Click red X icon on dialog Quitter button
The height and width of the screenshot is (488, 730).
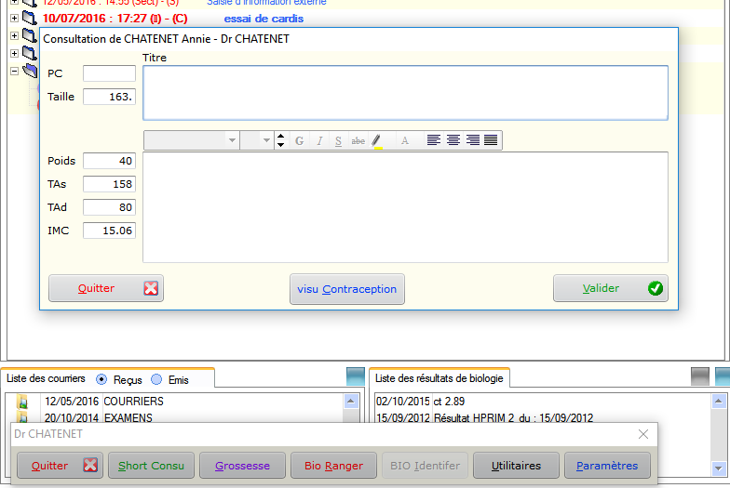pyautogui.click(x=151, y=288)
